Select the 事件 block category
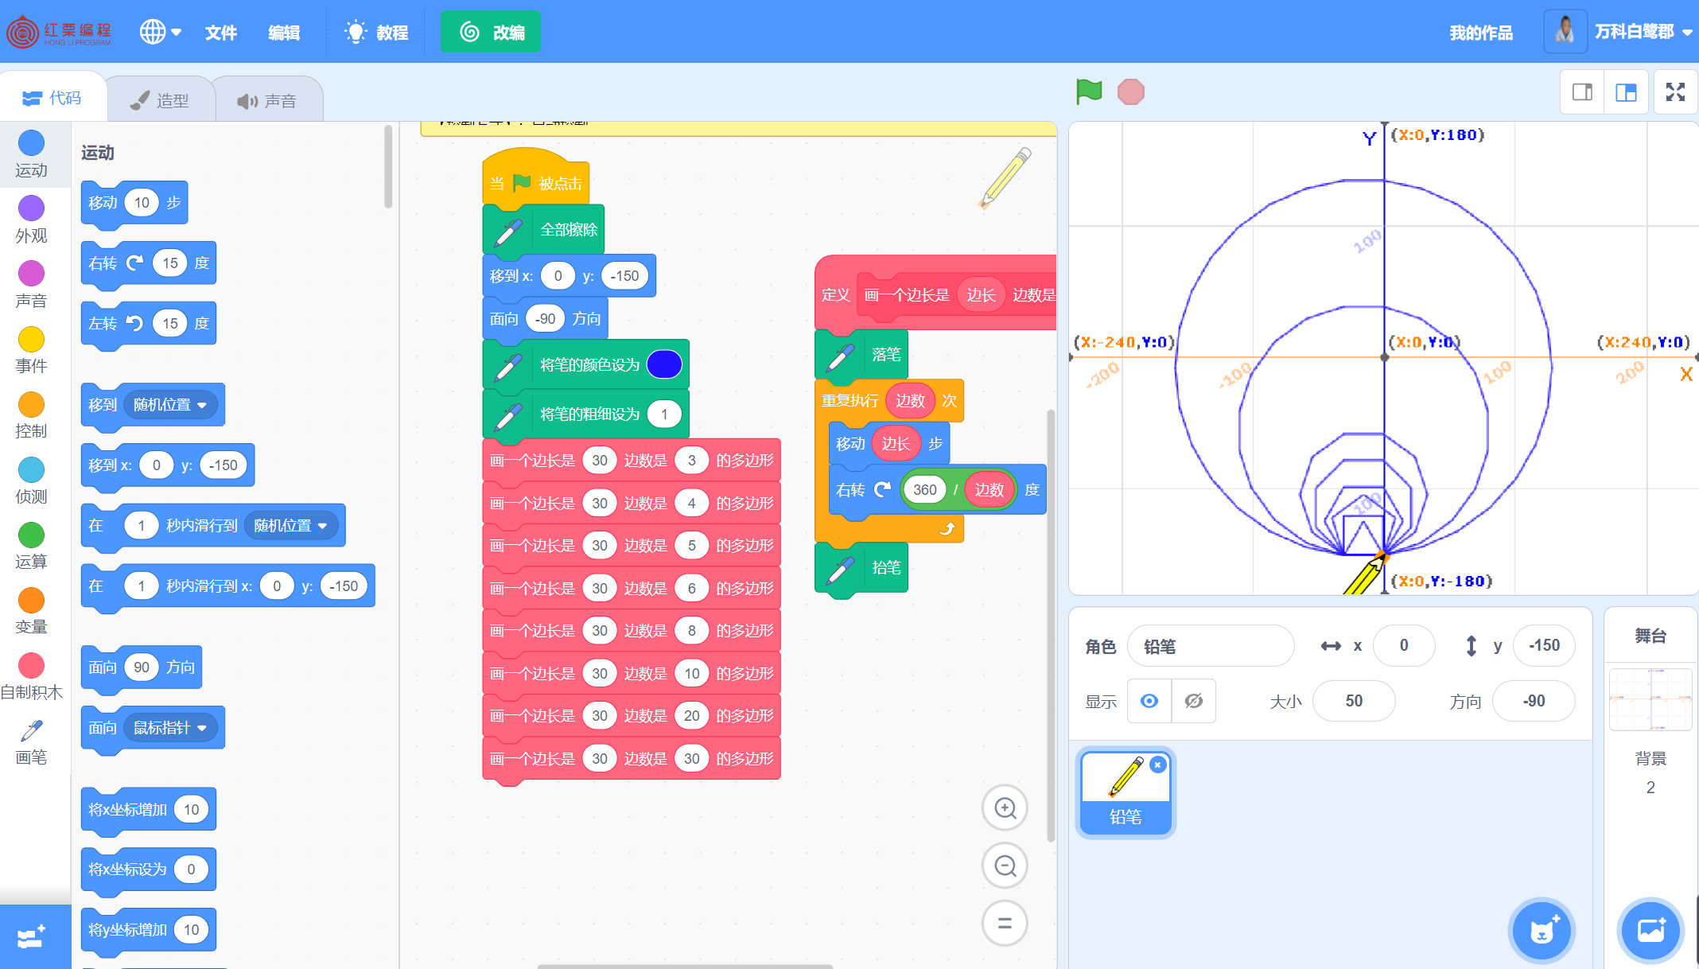The image size is (1699, 969). (32, 350)
